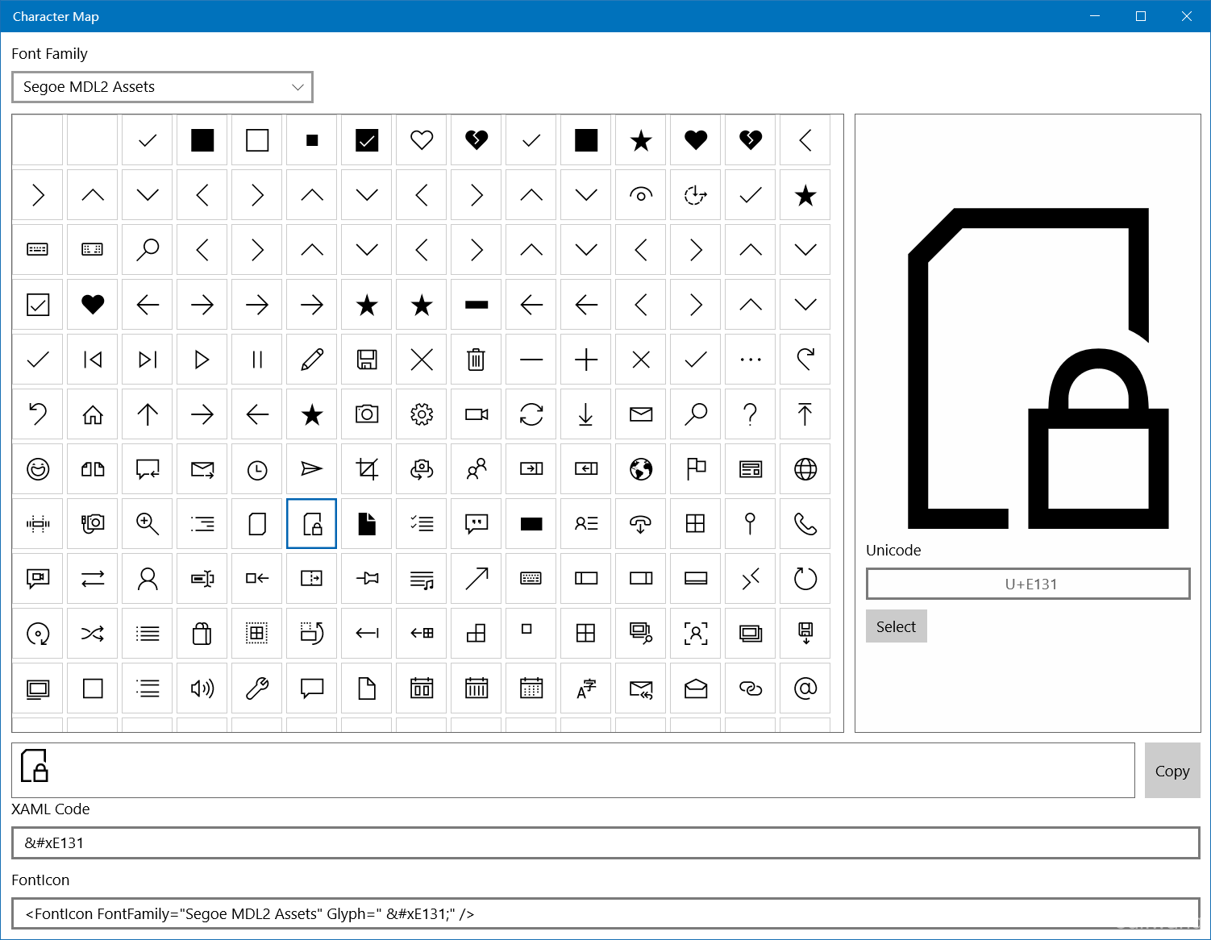Select the skip-to-next glyph
Viewport: 1211px width, 940px height.
(148, 360)
